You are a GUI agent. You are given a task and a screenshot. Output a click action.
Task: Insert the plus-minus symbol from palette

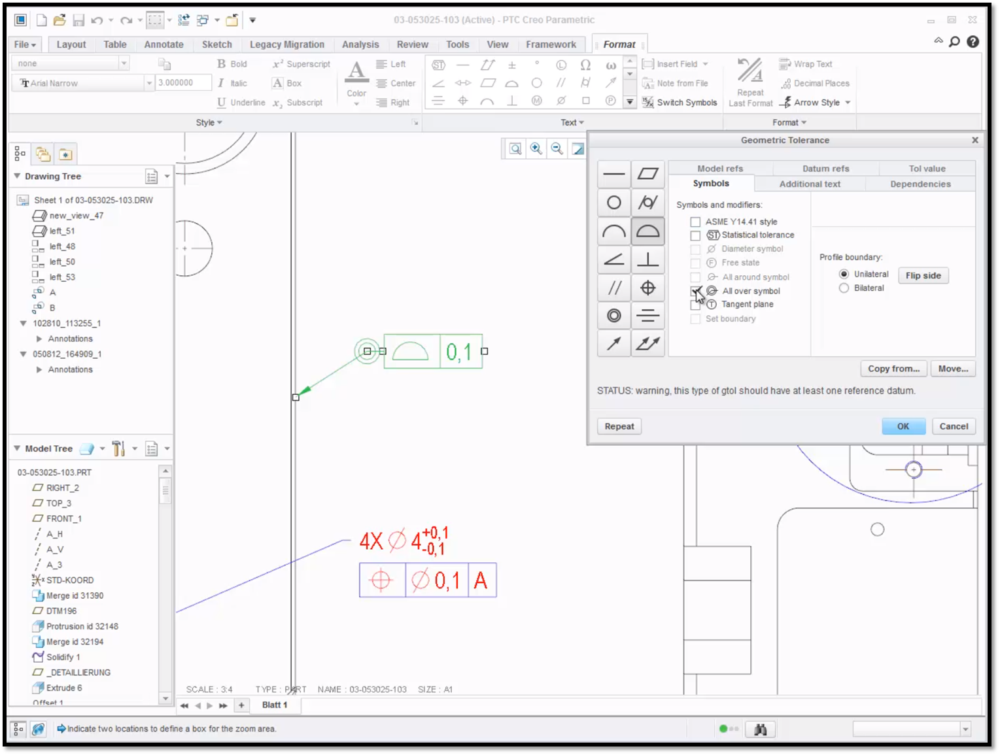click(512, 65)
